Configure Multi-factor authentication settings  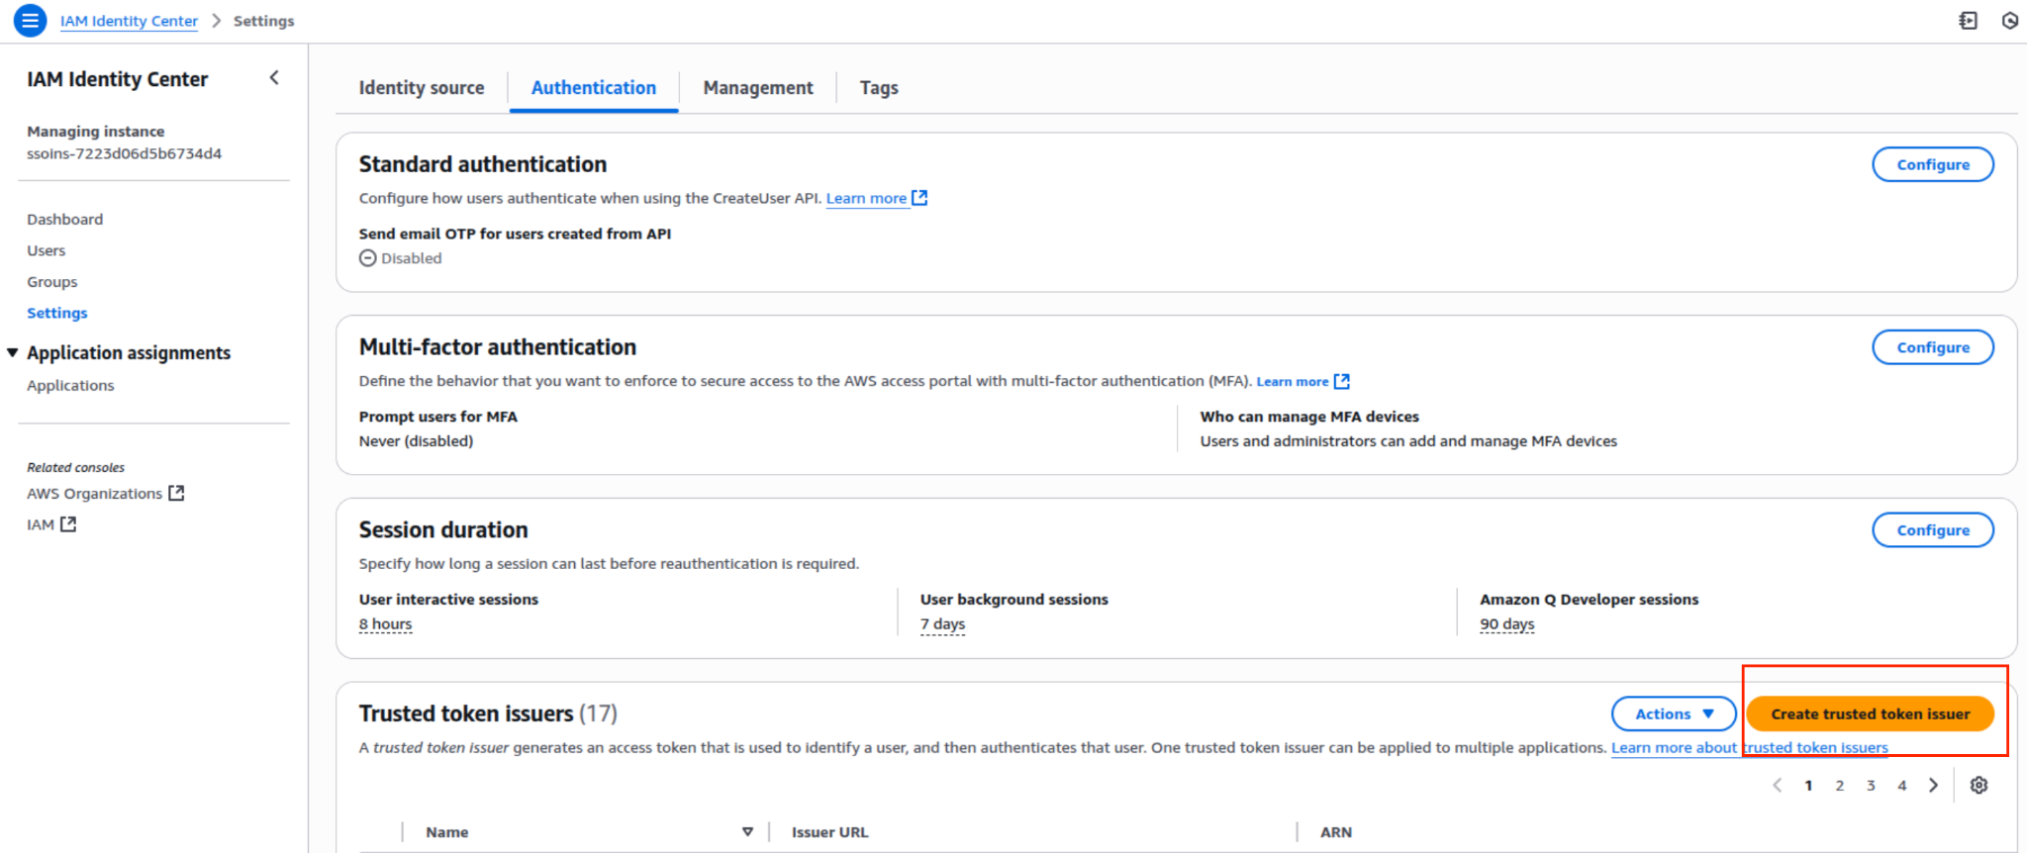pyautogui.click(x=1932, y=347)
